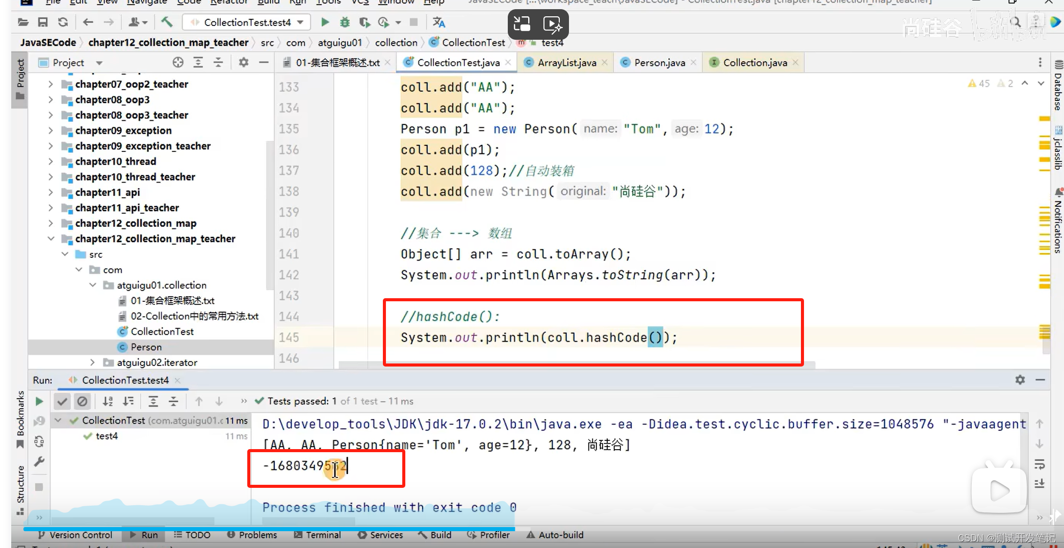Open the Database side panel
This screenshot has width=1064, height=548.
(1058, 86)
